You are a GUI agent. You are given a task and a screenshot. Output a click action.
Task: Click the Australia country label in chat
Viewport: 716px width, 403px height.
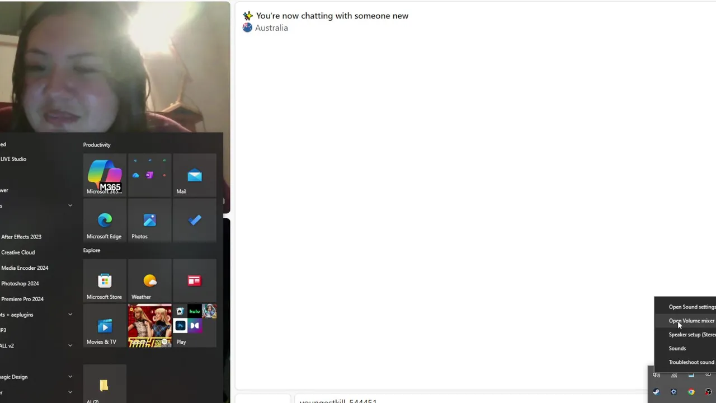click(271, 28)
